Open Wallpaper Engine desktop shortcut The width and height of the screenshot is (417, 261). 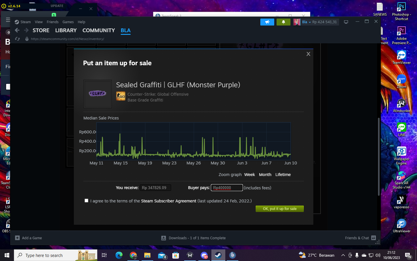401,156
